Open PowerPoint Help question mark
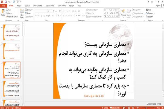 pos(148,2)
